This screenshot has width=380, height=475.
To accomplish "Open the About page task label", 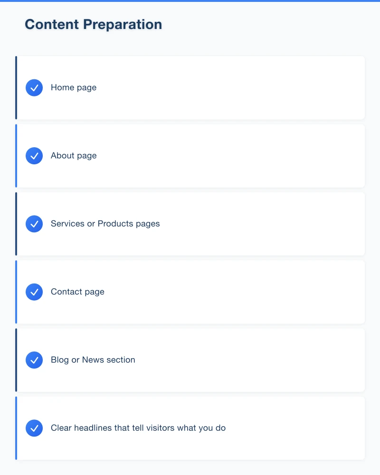I will tap(74, 155).
